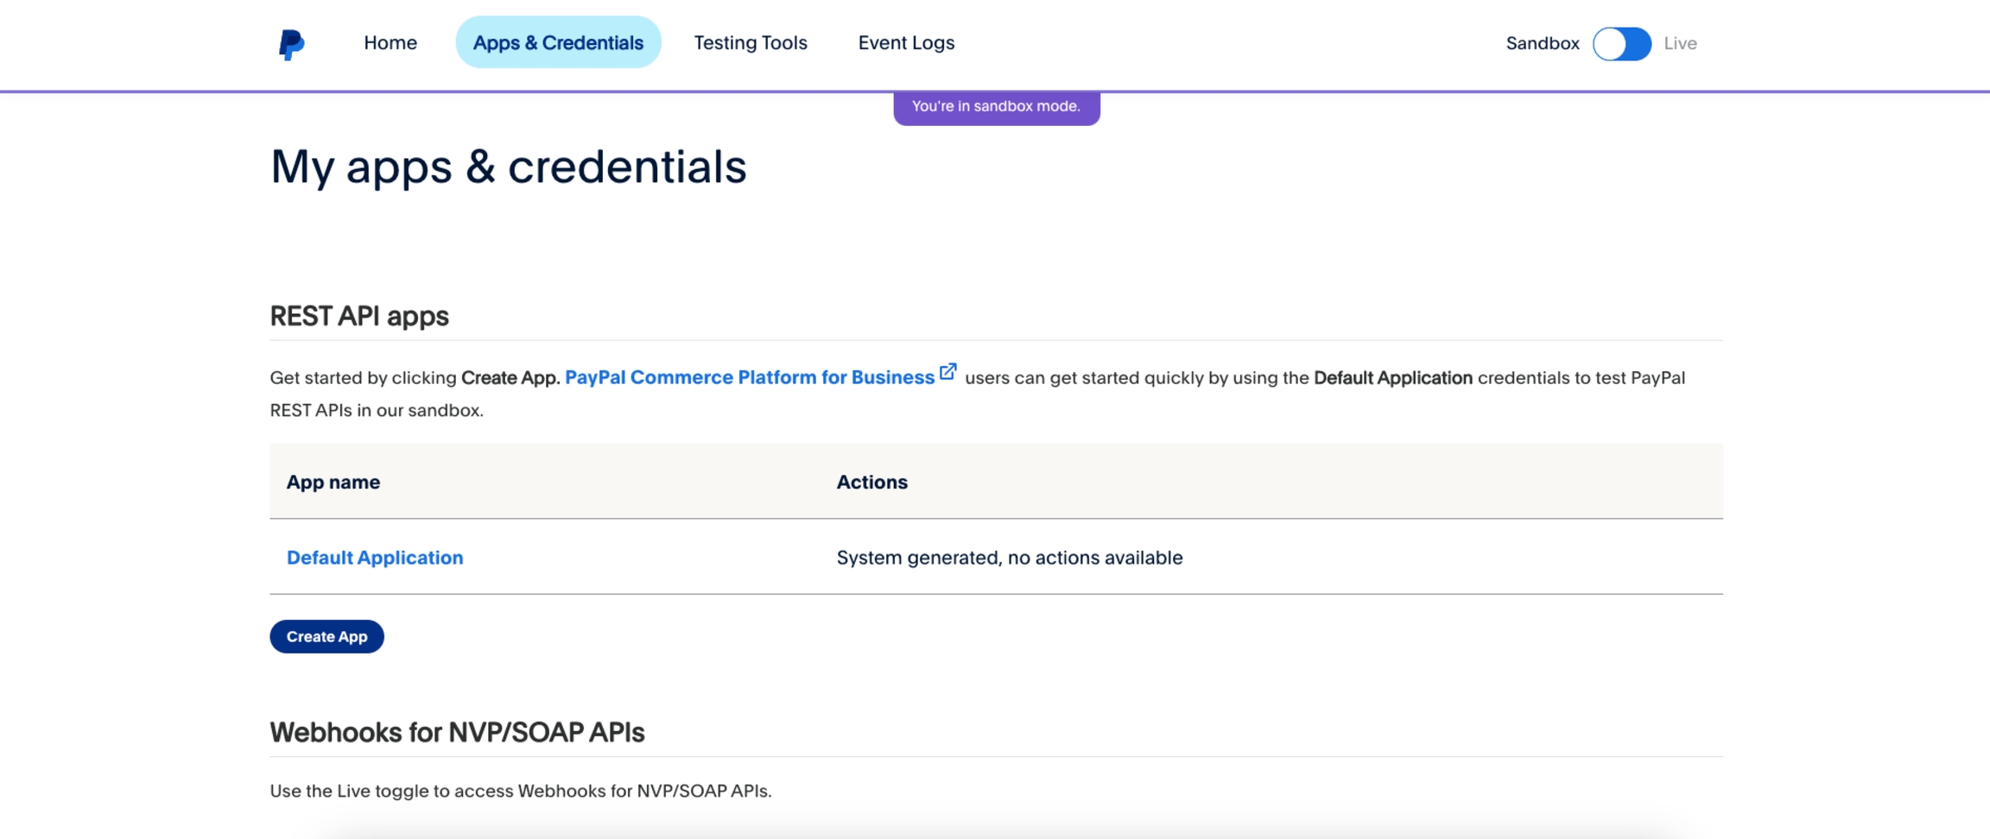Screen dimensions: 1990x839
Task: Toggle the Sandbox/Live environment switch
Action: click(x=1621, y=44)
